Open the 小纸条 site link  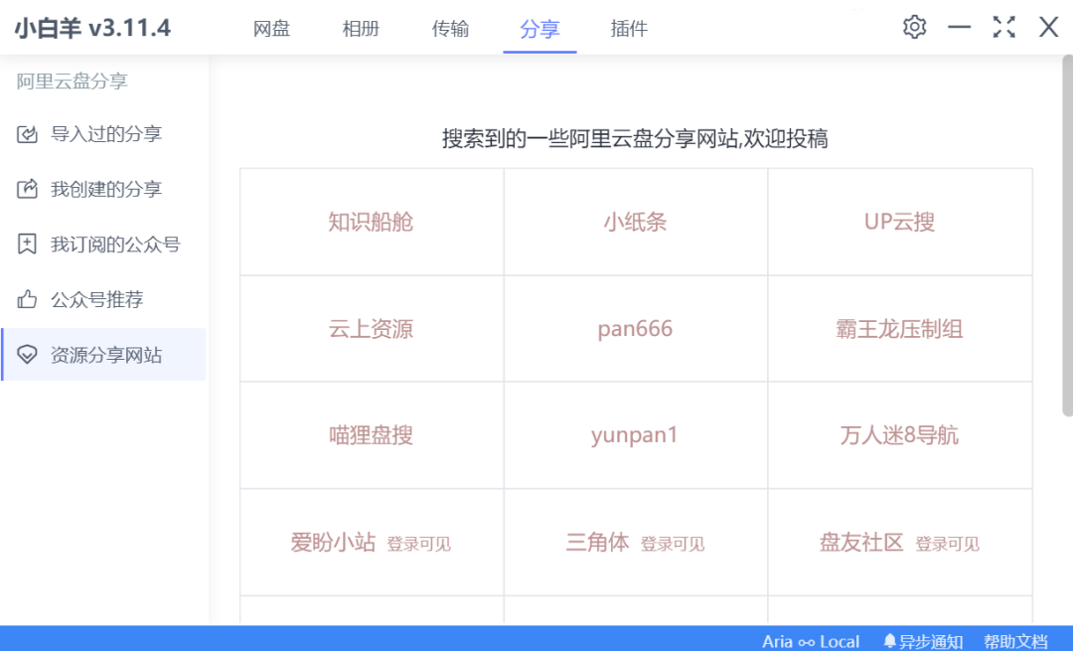pyautogui.click(x=635, y=222)
